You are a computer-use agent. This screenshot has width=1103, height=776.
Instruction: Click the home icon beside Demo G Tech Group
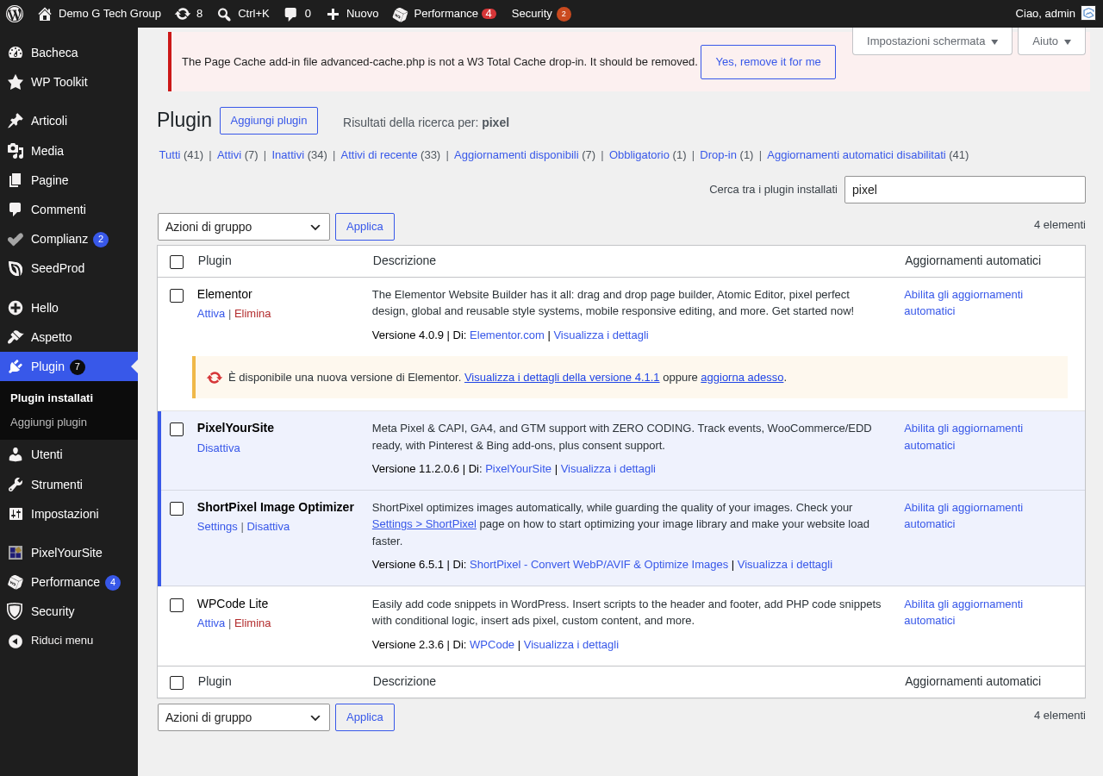pos(45,14)
